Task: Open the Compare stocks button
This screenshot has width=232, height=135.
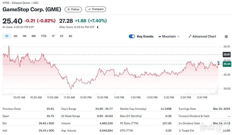Action: coord(95,9)
